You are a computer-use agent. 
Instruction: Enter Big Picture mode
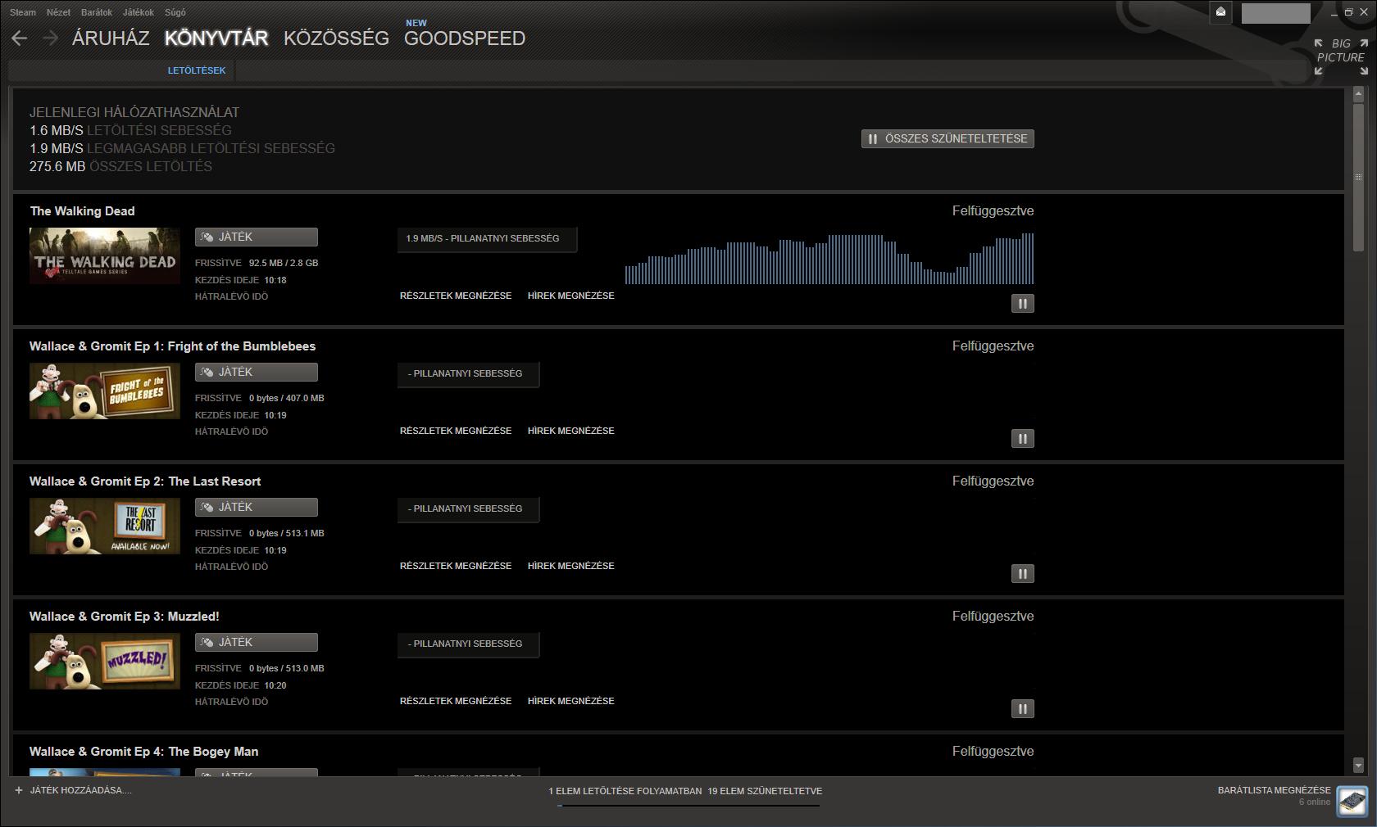[x=1341, y=56]
